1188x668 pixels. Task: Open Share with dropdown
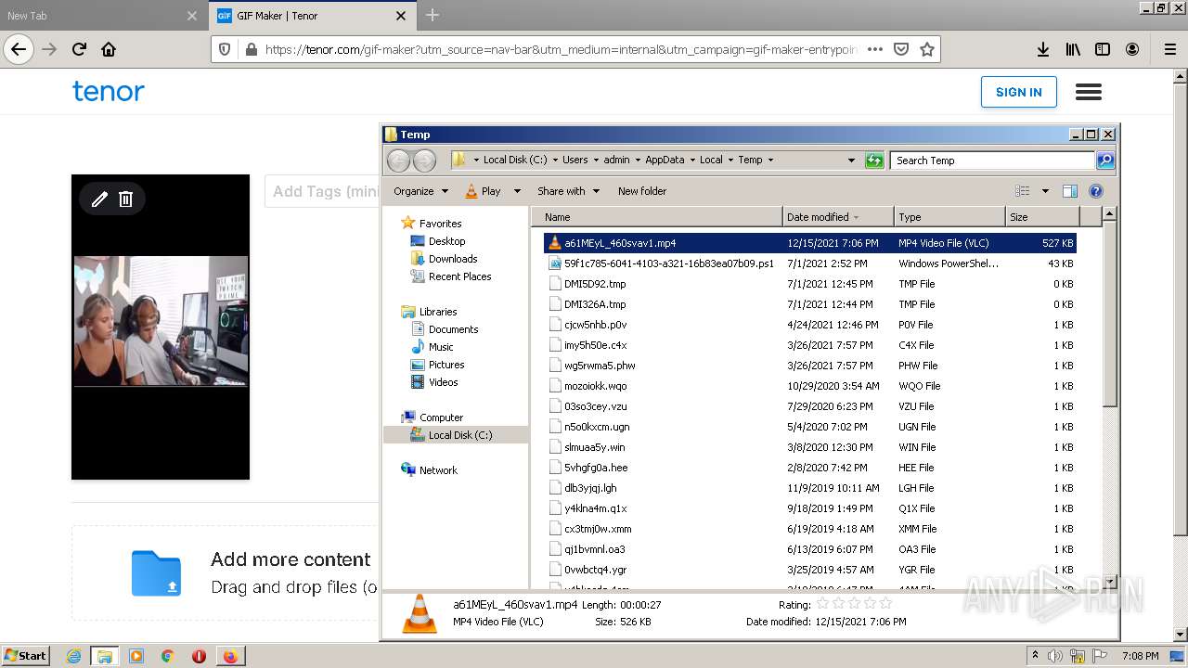pyautogui.click(x=569, y=191)
